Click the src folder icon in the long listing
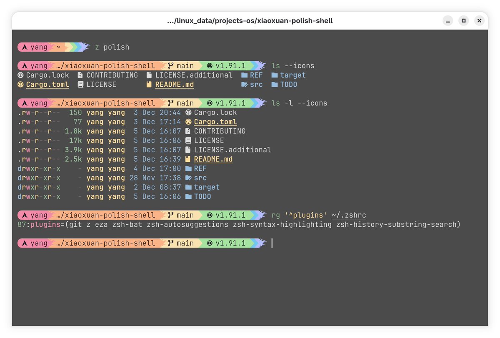Image resolution: width=500 pixels, height=338 pixels. click(x=188, y=178)
